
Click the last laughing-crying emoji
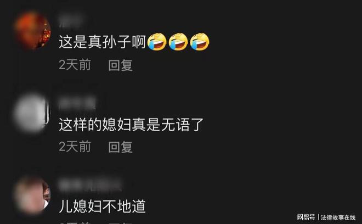200,42
